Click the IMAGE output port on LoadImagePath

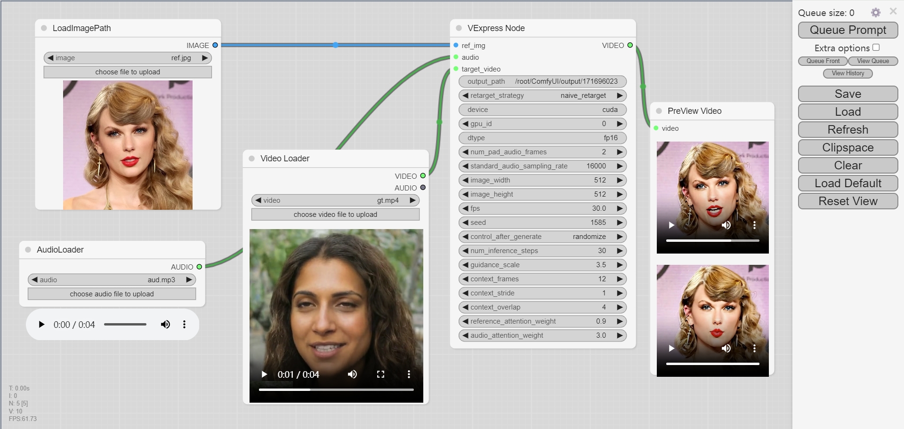[215, 45]
